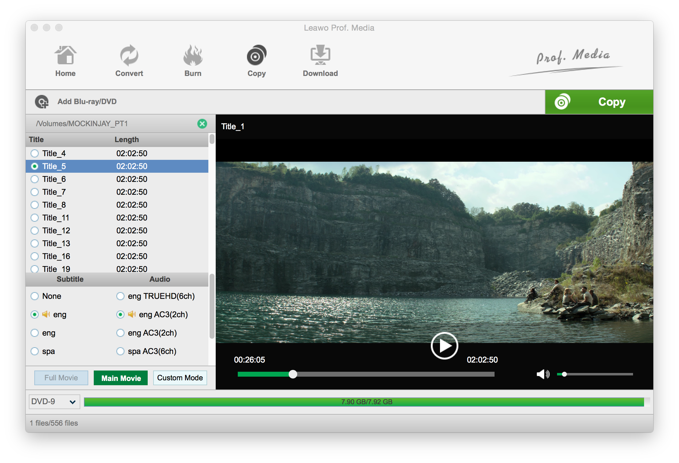Viewport: 679px width, 463px height.
Task: Switch to Full Movie mode
Action: tap(61, 378)
